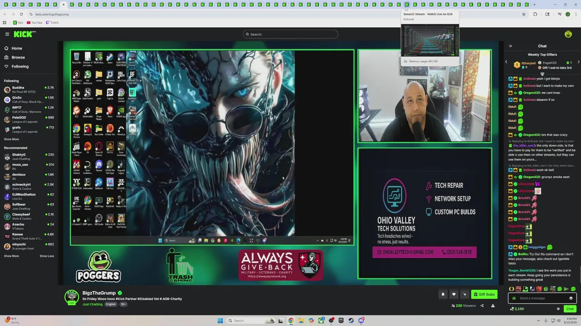
Task: Collapse the chat panel with the arrow icon
Action: [x=511, y=46]
